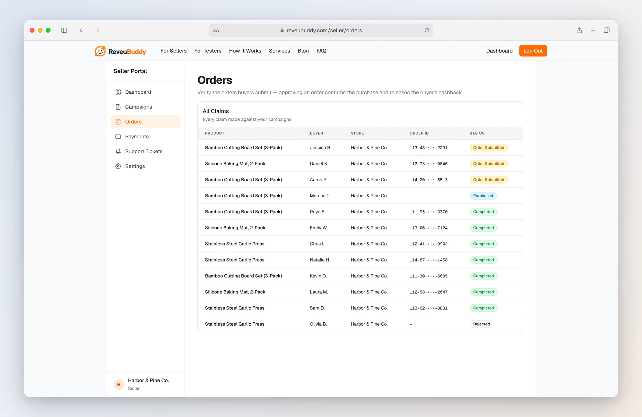Screen dimensions: 642x417
Task: Click Jessica R.'s Order Submitted badge
Action: tap(489, 148)
